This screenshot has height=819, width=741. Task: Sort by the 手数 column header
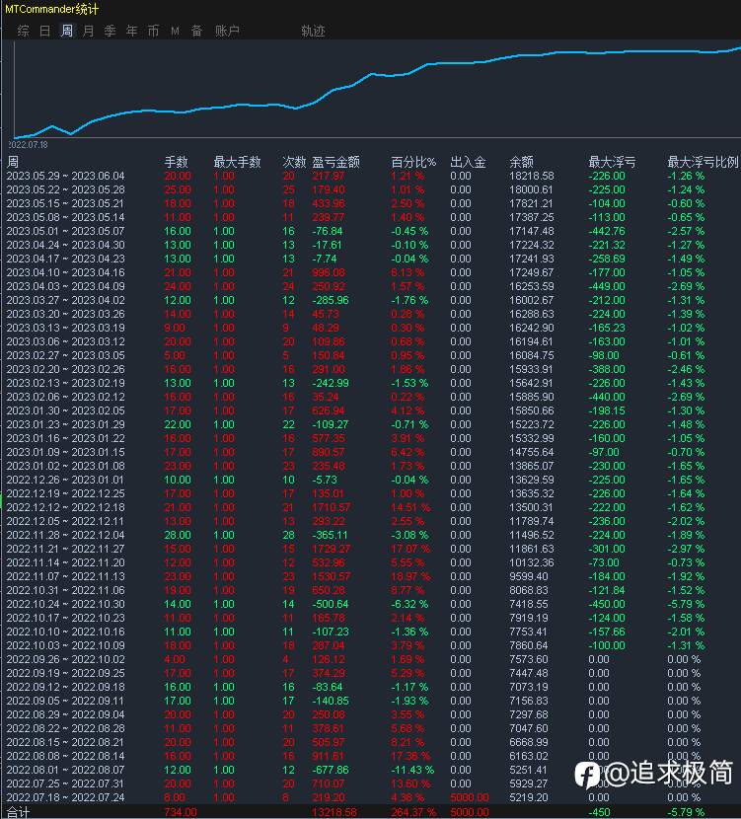[176, 162]
